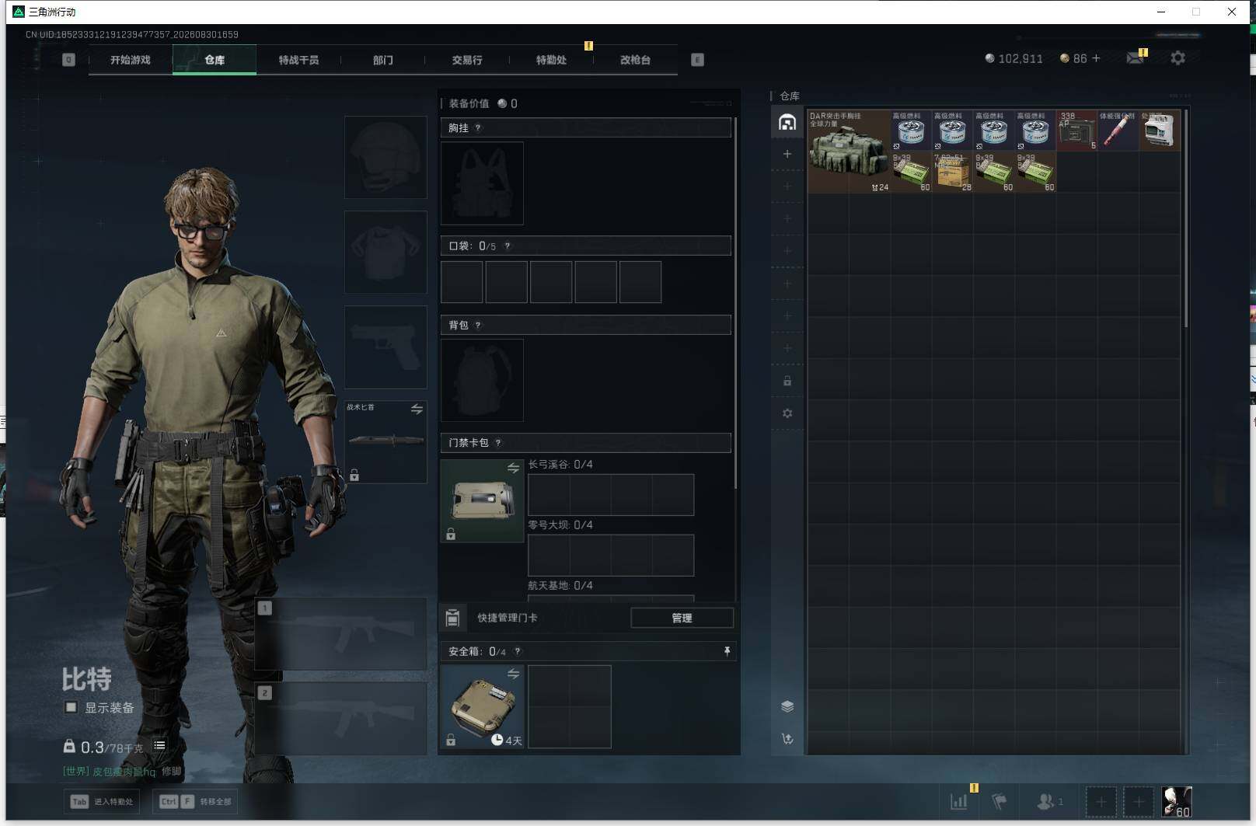
Task: Select the main warehouse storage icon
Action: 787,123
